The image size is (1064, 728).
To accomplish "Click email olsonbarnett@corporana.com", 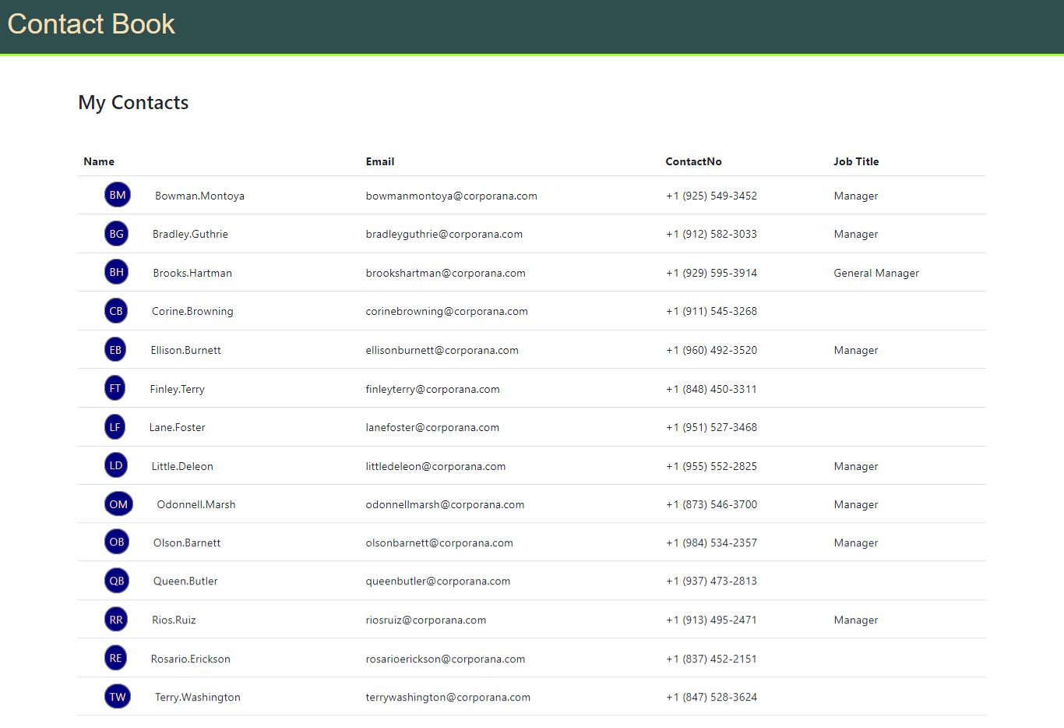I will pyautogui.click(x=439, y=542).
